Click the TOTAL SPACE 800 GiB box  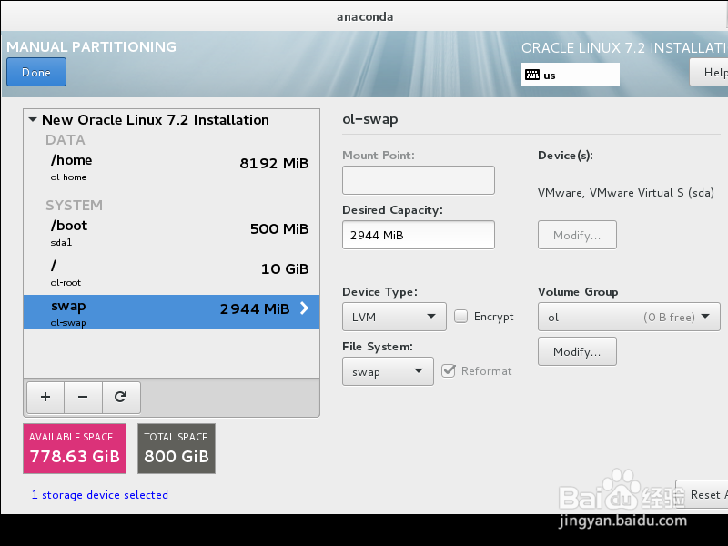click(x=177, y=449)
